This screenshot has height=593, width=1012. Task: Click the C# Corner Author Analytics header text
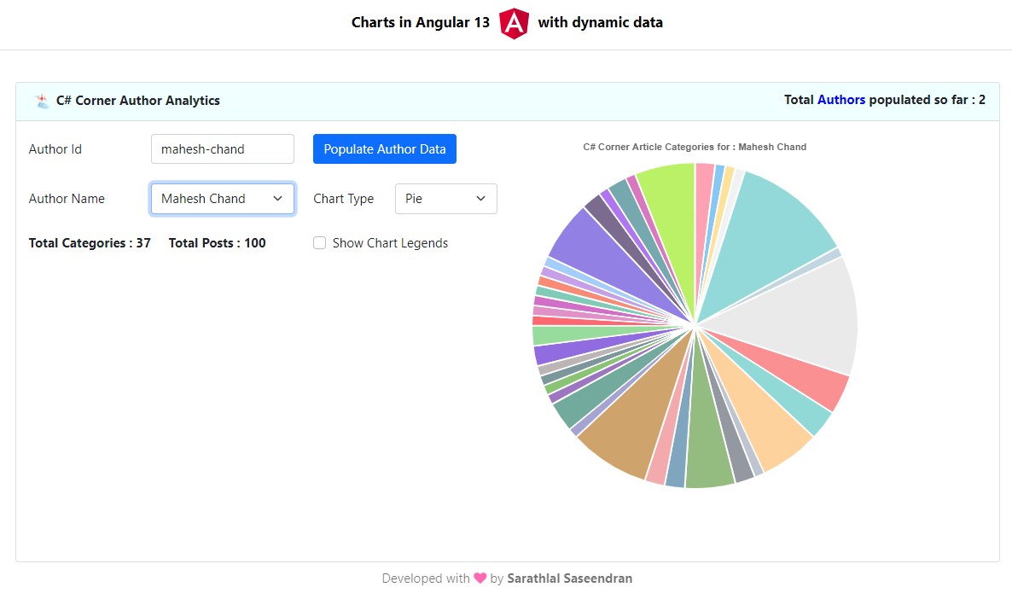(x=138, y=100)
